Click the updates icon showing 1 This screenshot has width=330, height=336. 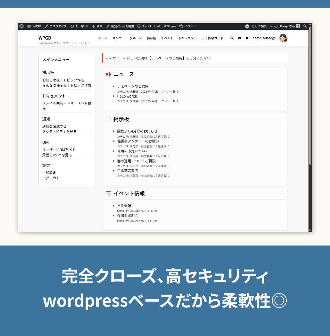coord(74,26)
